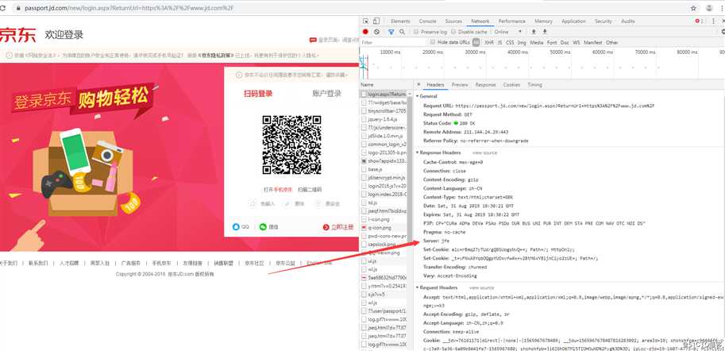Click the browser address bar URL
The height and width of the screenshot is (351, 725).
tap(129, 8)
